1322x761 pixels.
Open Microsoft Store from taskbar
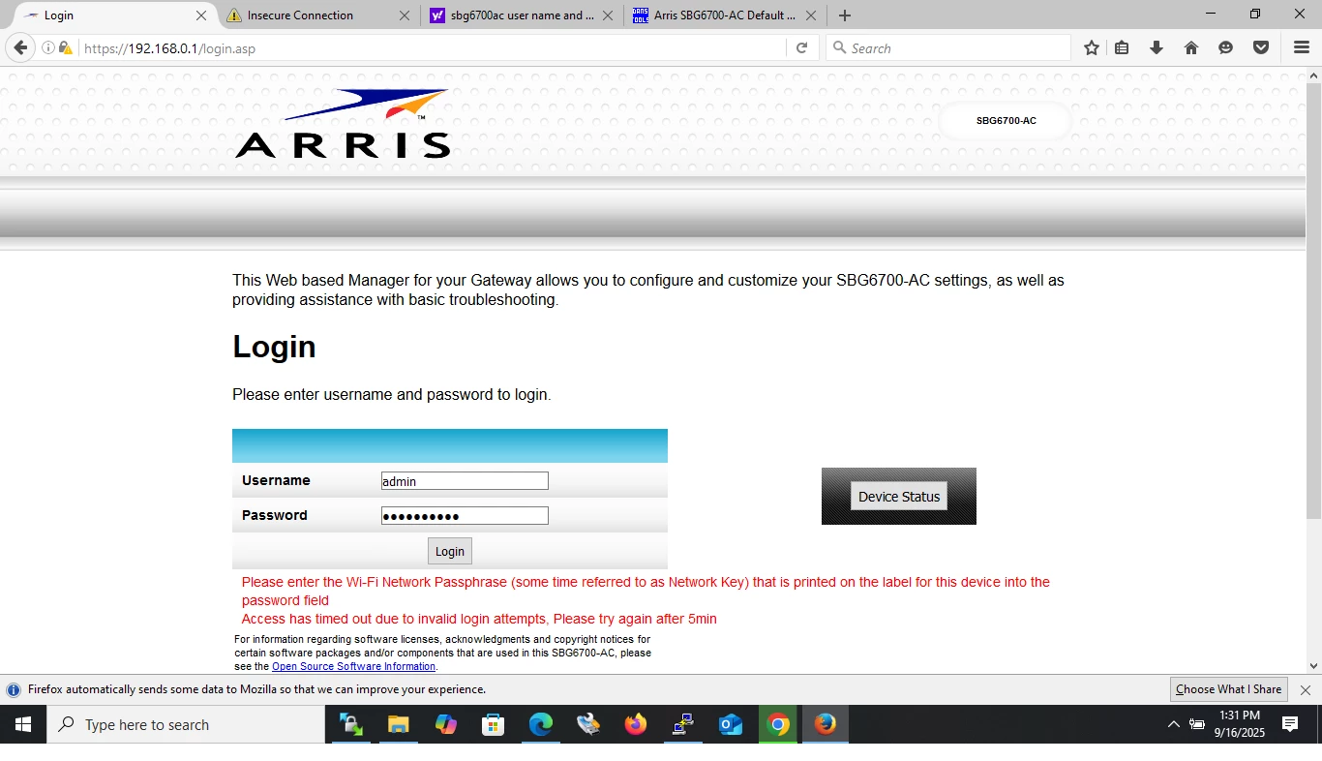[x=494, y=724]
